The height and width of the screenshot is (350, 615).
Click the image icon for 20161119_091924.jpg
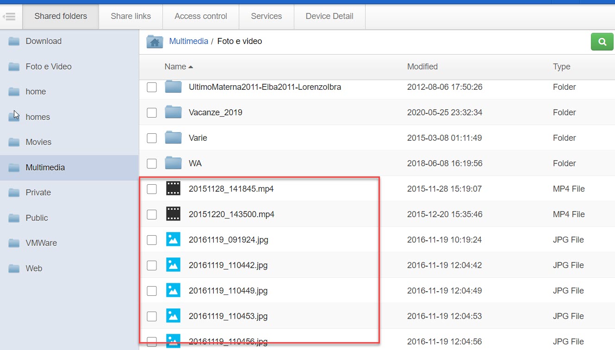point(173,239)
